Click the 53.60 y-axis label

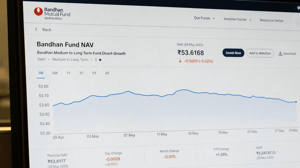(44, 105)
